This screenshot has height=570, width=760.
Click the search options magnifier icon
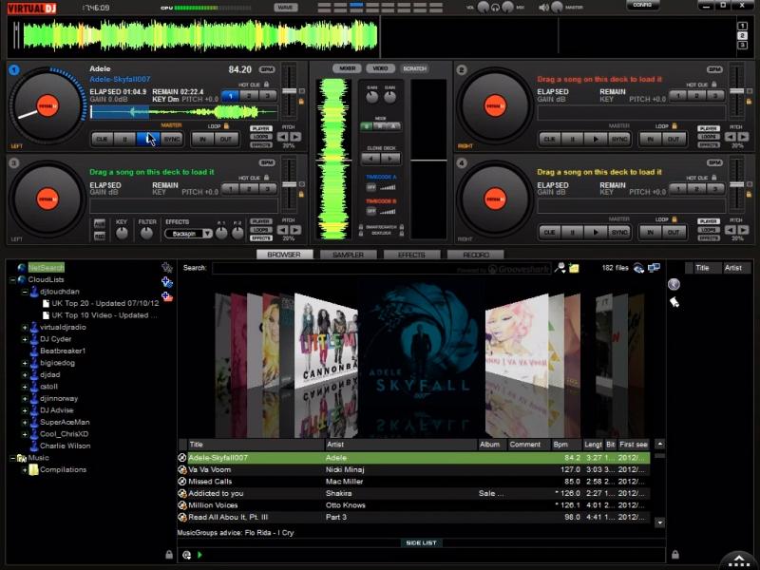(x=560, y=268)
